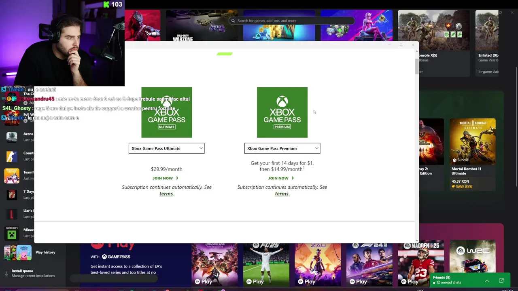Open the State of Decay 2 game card
Viewport: 518px width, 291px height.
pyautogui.click(x=431, y=154)
